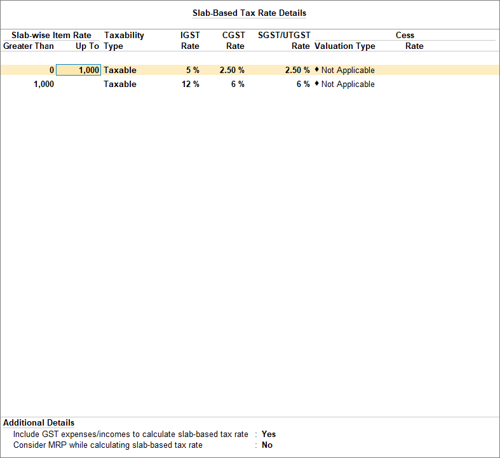This screenshot has height=458, width=500.
Task: Click the Slab-wise Item Rate column header
Action: (x=51, y=35)
